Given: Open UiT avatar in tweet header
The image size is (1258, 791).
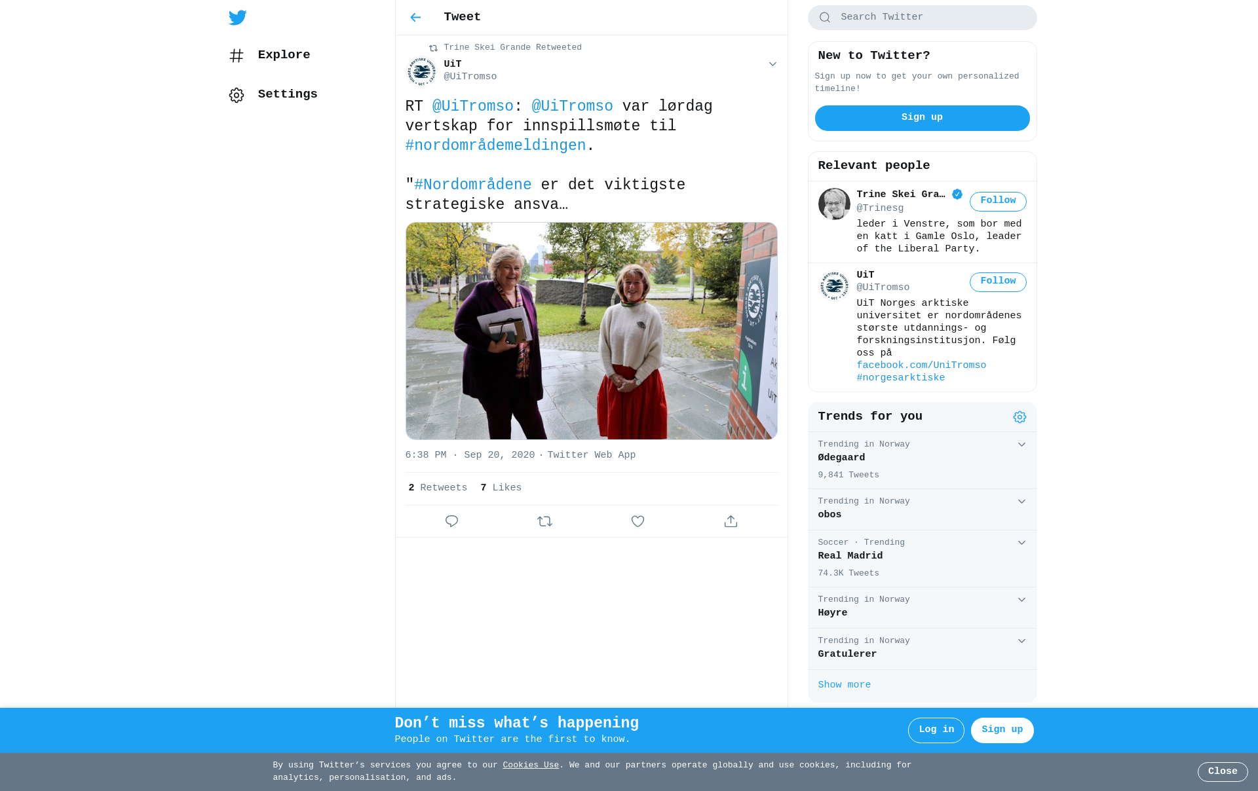Looking at the screenshot, I should (421, 71).
